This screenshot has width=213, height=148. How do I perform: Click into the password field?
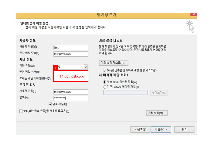tap(71, 98)
